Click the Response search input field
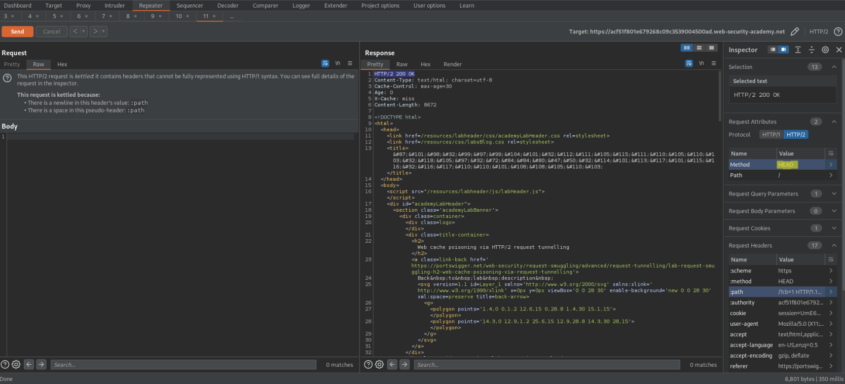Screen dimensions: 845x384 pos(547,365)
